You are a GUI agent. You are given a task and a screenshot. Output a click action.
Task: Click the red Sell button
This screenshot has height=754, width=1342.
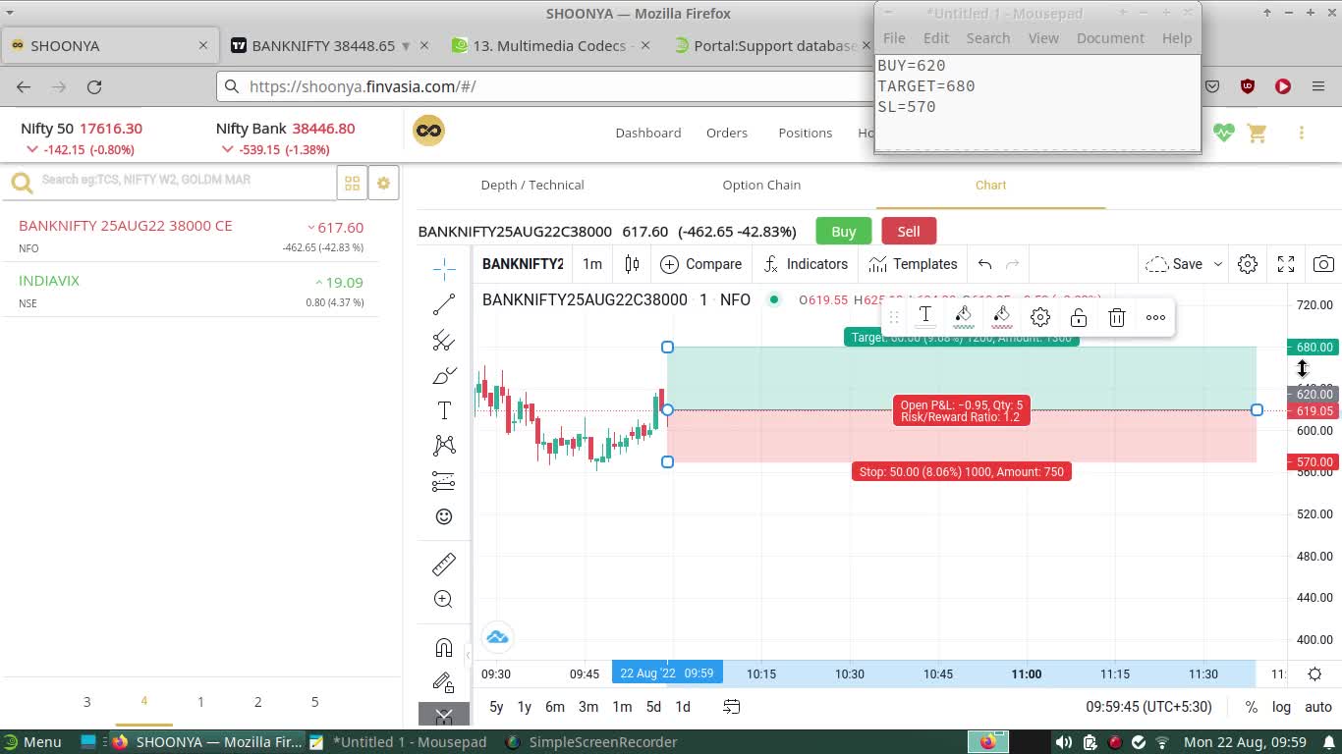pos(909,232)
